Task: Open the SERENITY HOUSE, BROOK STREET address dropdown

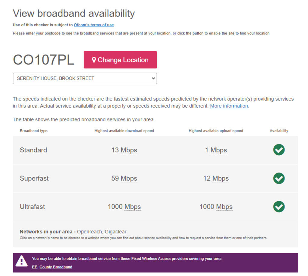Action: coord(85,78)
